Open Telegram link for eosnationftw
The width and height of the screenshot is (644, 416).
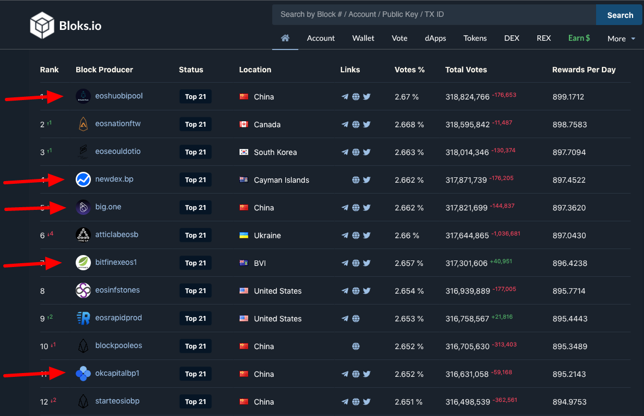345,125
